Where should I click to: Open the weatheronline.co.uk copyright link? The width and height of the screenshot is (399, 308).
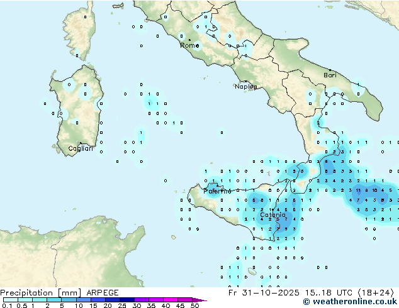click(350, 302)
